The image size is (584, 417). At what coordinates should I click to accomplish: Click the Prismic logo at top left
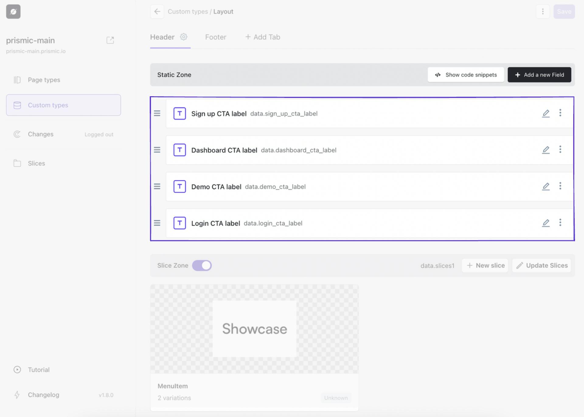[13, 12]
